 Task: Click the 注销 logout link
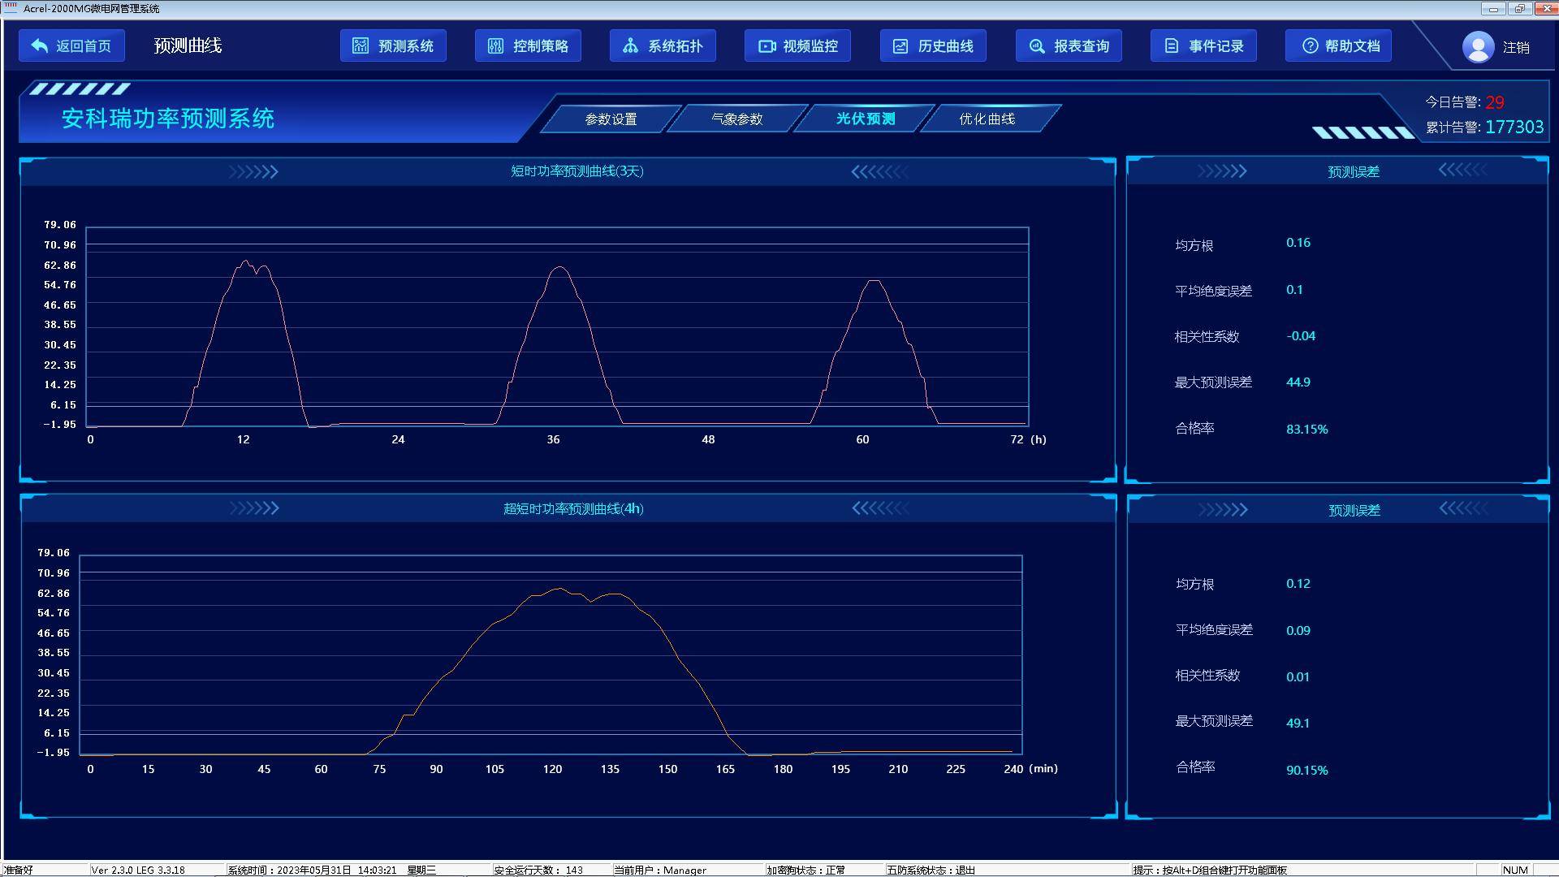(x=1516, y=48)
